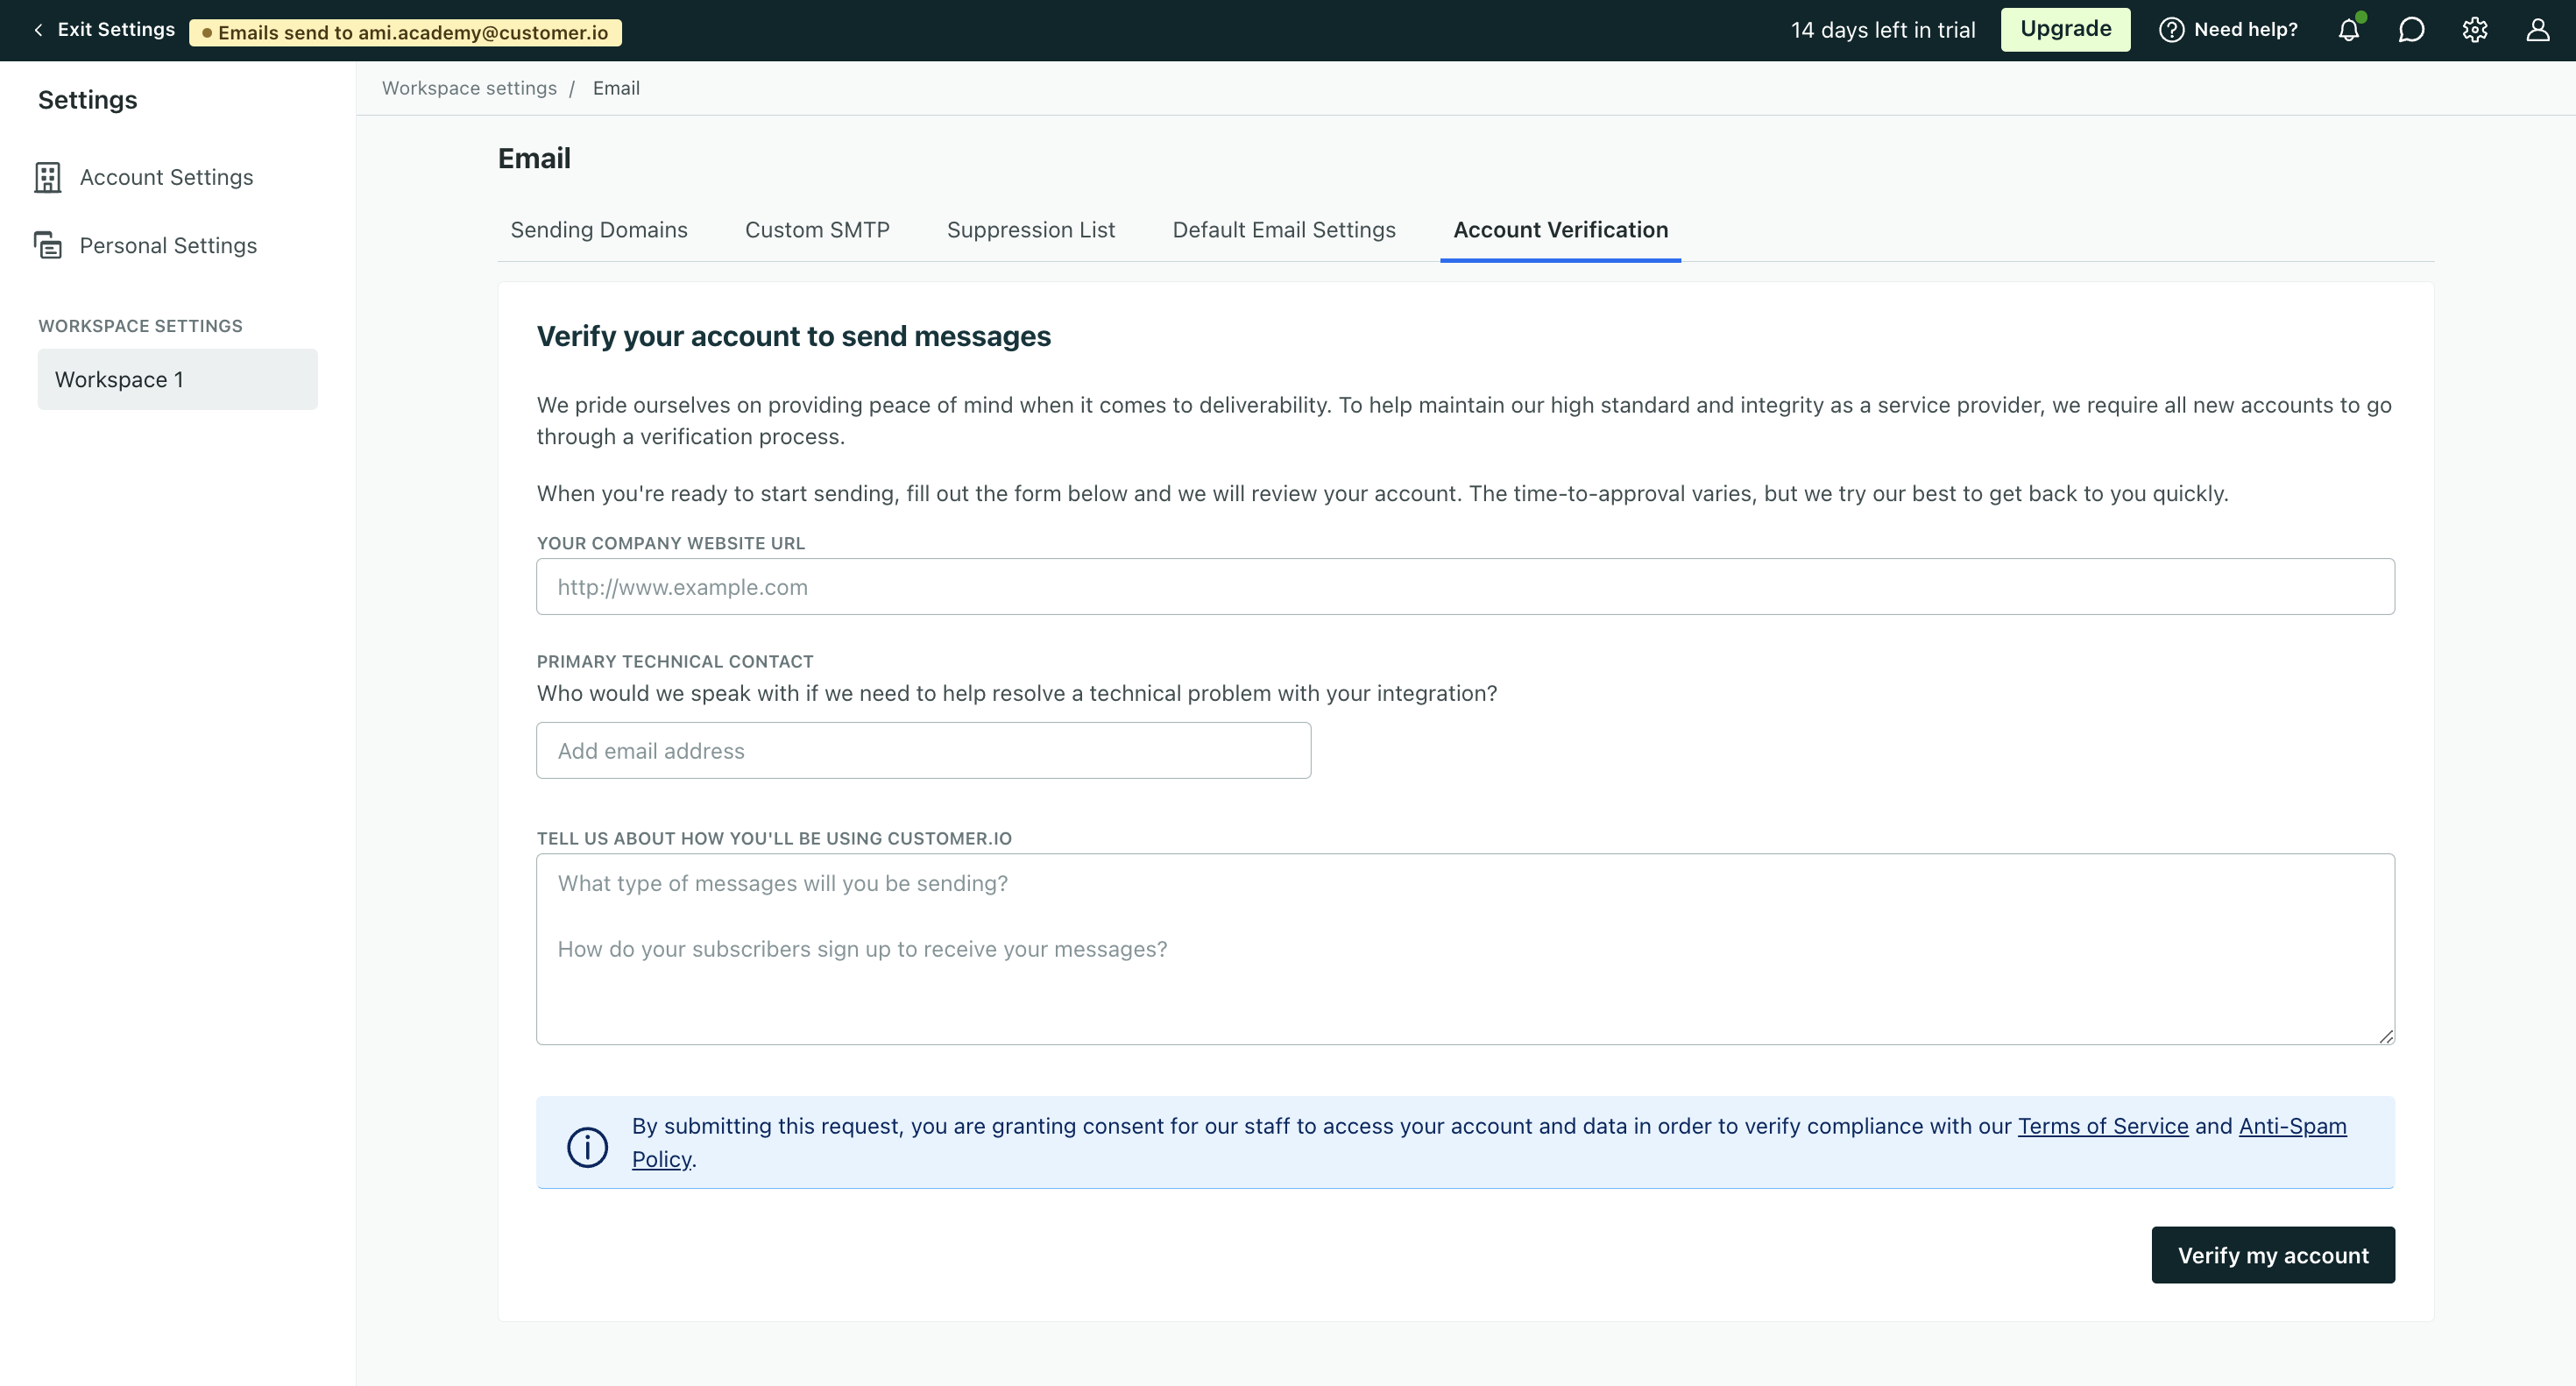
Task: Click the Personal Settings icon
Action: click(47, 245)
